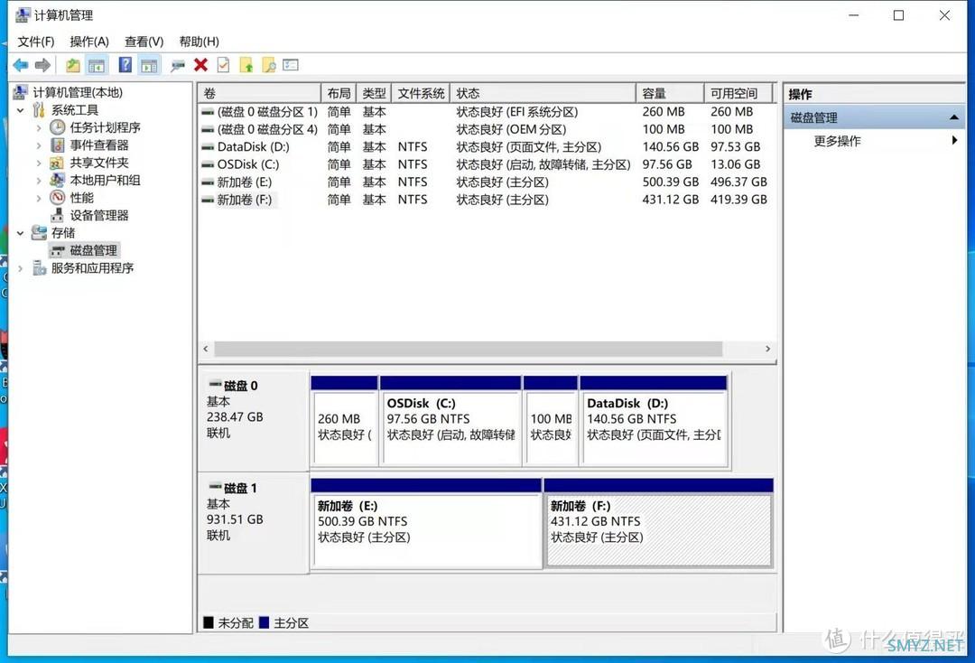Select the 260 MB partition block

(x=345, y=420)
